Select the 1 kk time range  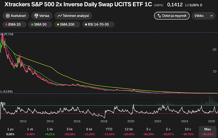(x=50, y=132)
